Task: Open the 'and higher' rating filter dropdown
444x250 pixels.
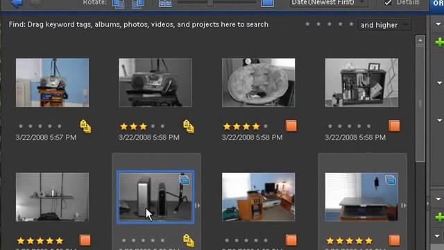Action: pyautogui.click(x=384, y=25)
